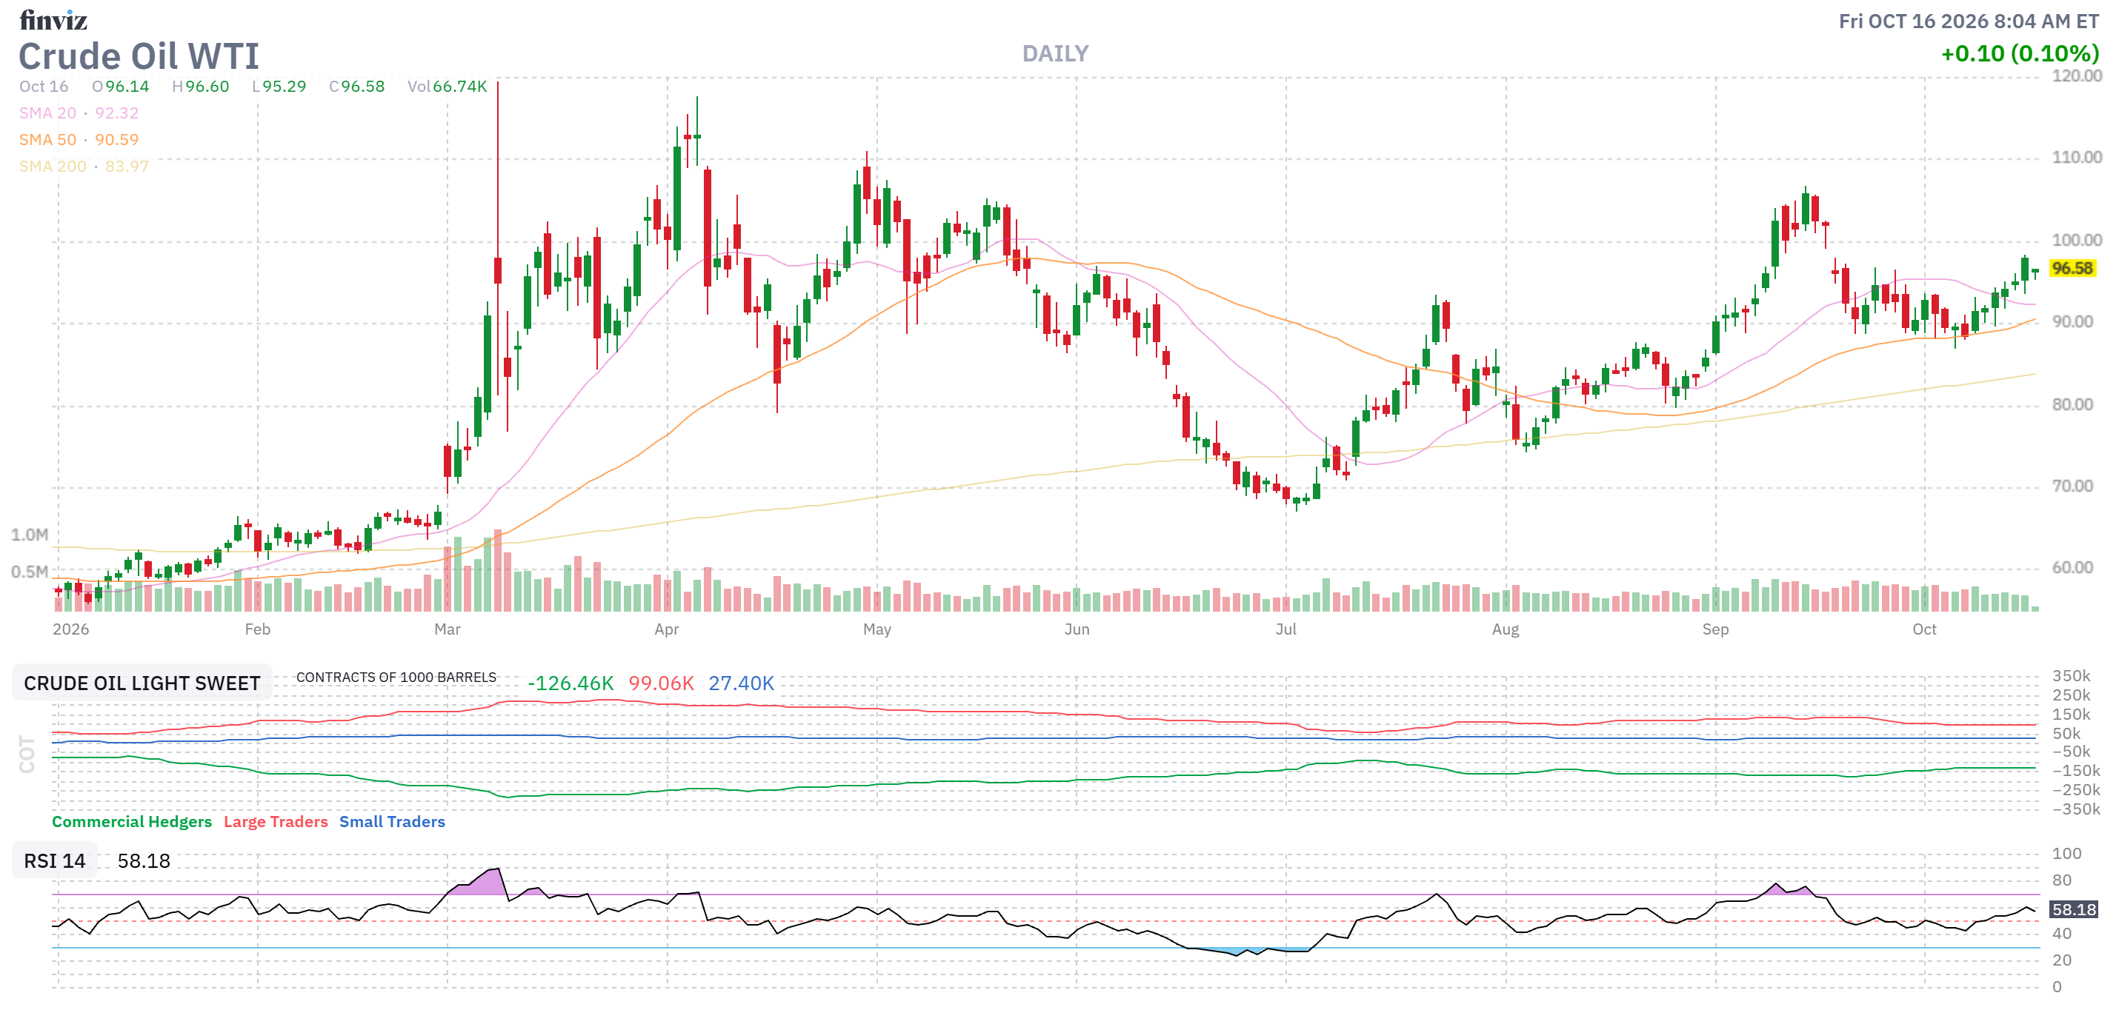Click the Apr month axis label
Screen dimensions: 2119x1010
point(666,629)
